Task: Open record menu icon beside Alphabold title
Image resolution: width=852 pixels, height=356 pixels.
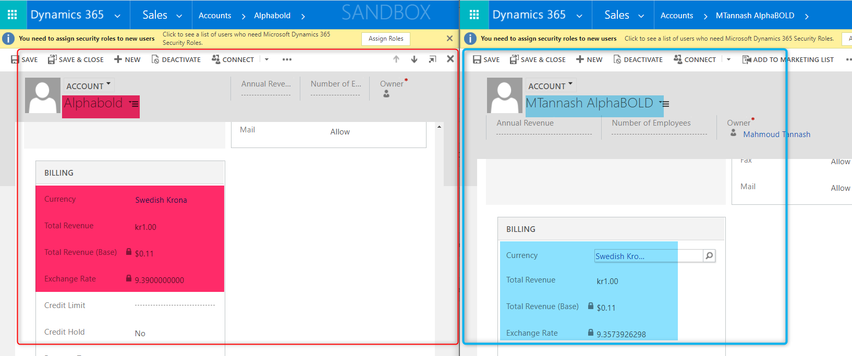Action: 134,104
